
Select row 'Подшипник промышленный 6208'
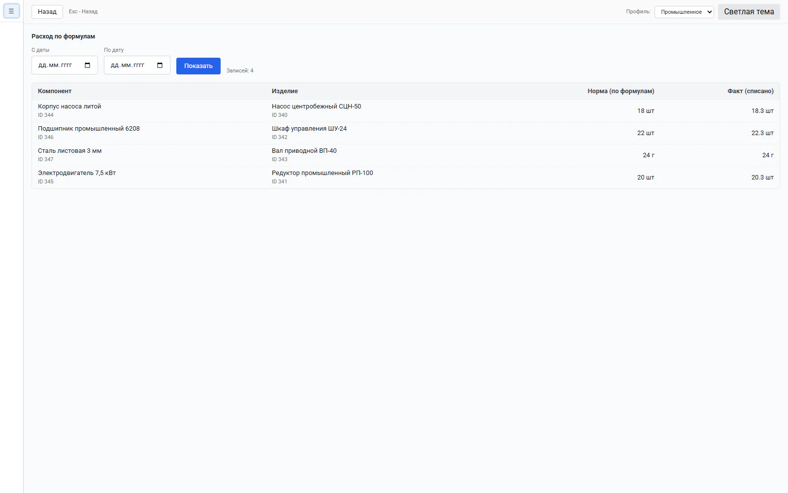click(x=406, y=133)
